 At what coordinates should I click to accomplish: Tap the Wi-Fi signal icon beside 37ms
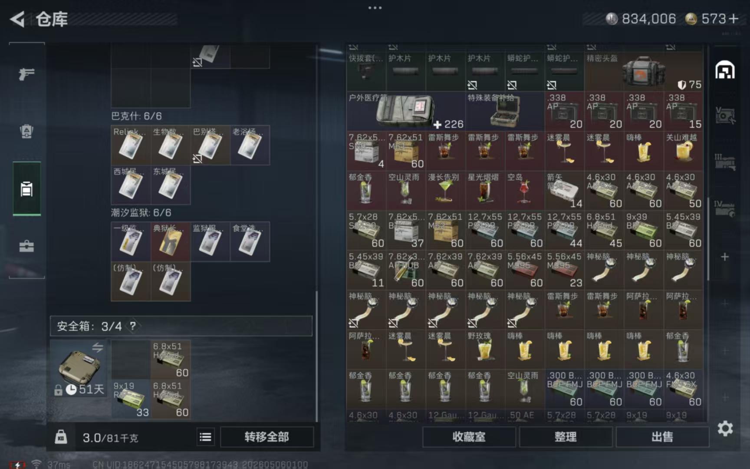pyautogui.click(x=36, y=464)
